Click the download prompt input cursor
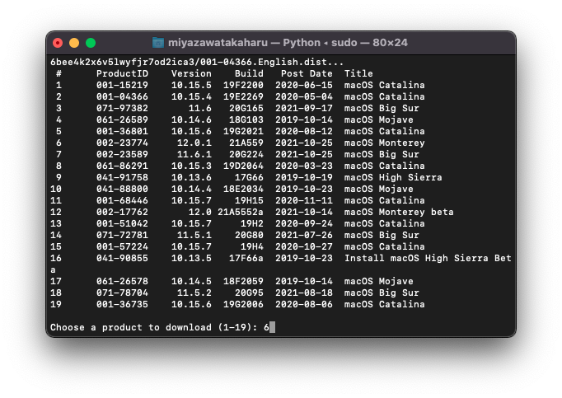Image resolution: width=562 pixels, height=398 pixels. pos(273,327)
